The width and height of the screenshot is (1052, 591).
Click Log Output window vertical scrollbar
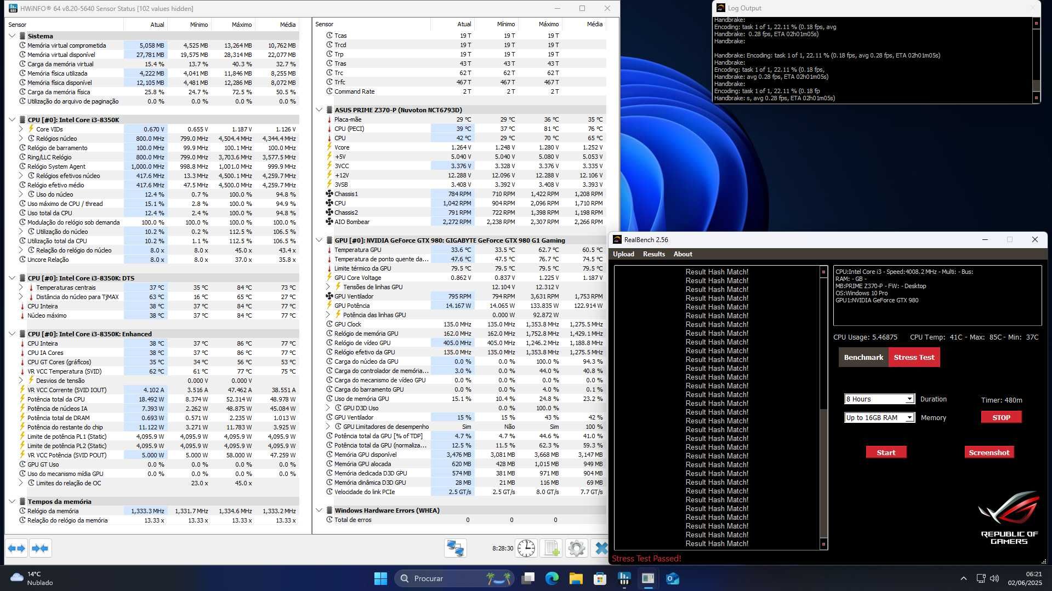[x=1036, y=60]
